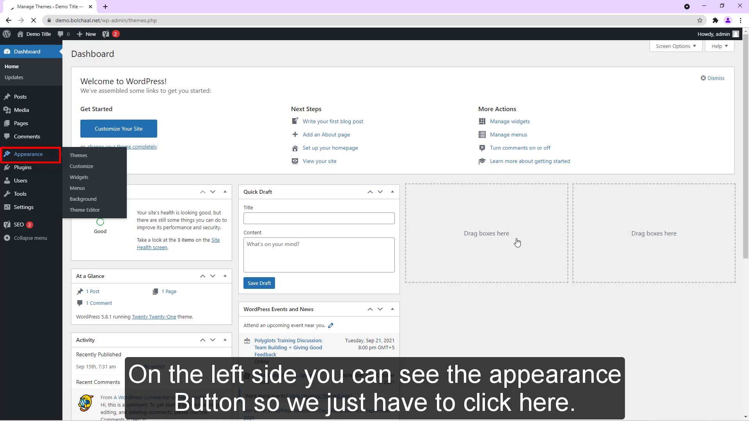The image size is (749, 421).
Task: Move Quick Draft box up
Action: click(x=370, y=192)
